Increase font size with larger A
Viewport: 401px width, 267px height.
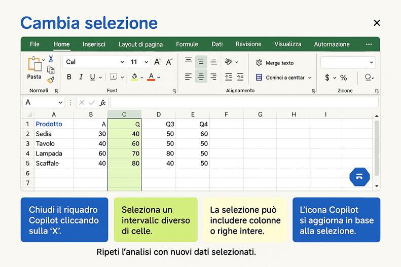coord(157,62)
